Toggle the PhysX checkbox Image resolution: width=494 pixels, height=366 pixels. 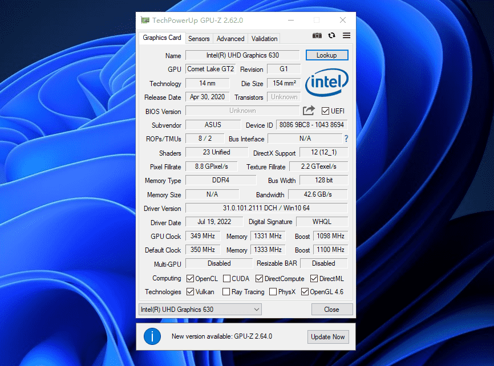coord(273,292)
